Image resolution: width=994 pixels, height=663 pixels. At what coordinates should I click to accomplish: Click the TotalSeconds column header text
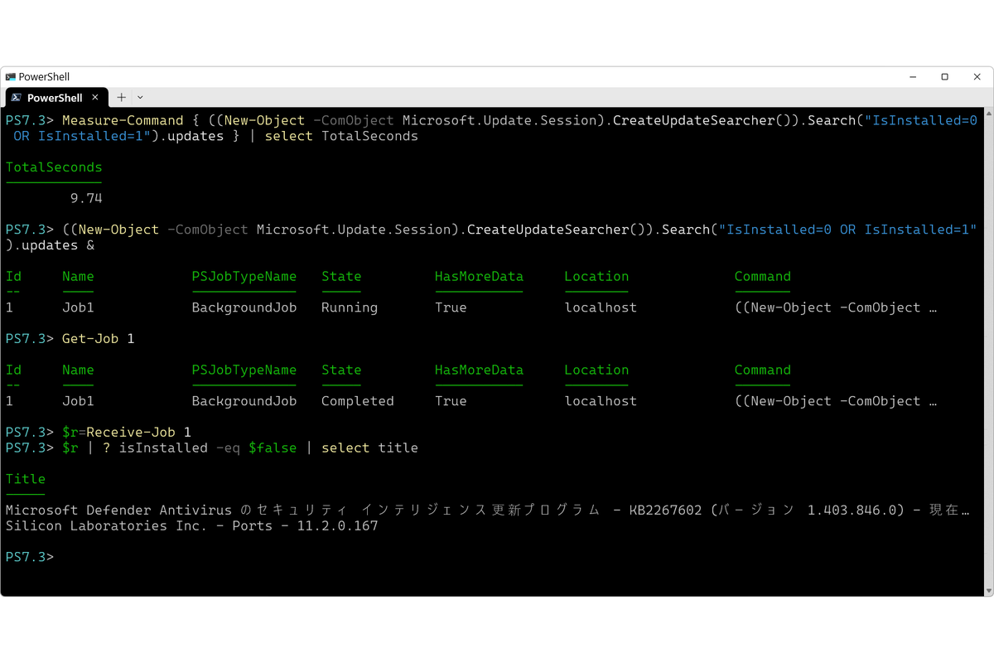pos(53,167)
